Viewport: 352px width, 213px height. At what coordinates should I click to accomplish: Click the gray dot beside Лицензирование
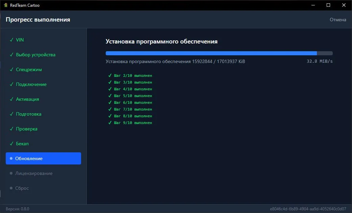[x=11, y=173]
